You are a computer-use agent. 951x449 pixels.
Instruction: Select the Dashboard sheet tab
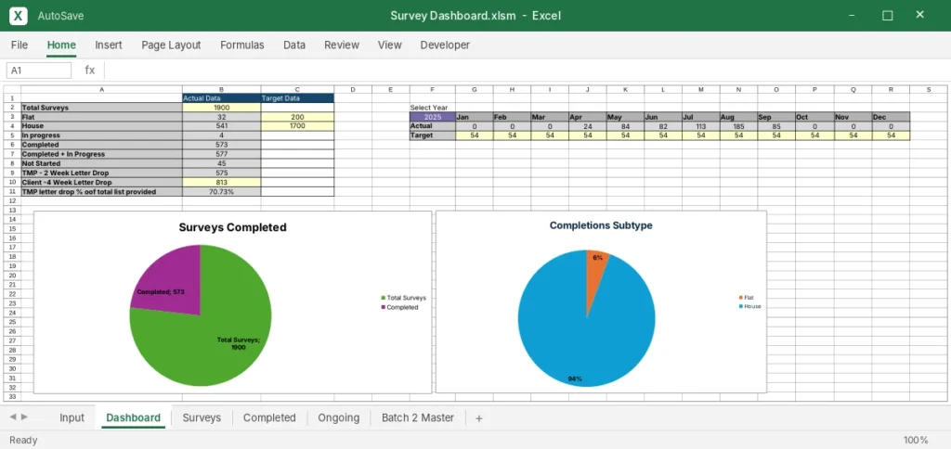pos(134,417)
